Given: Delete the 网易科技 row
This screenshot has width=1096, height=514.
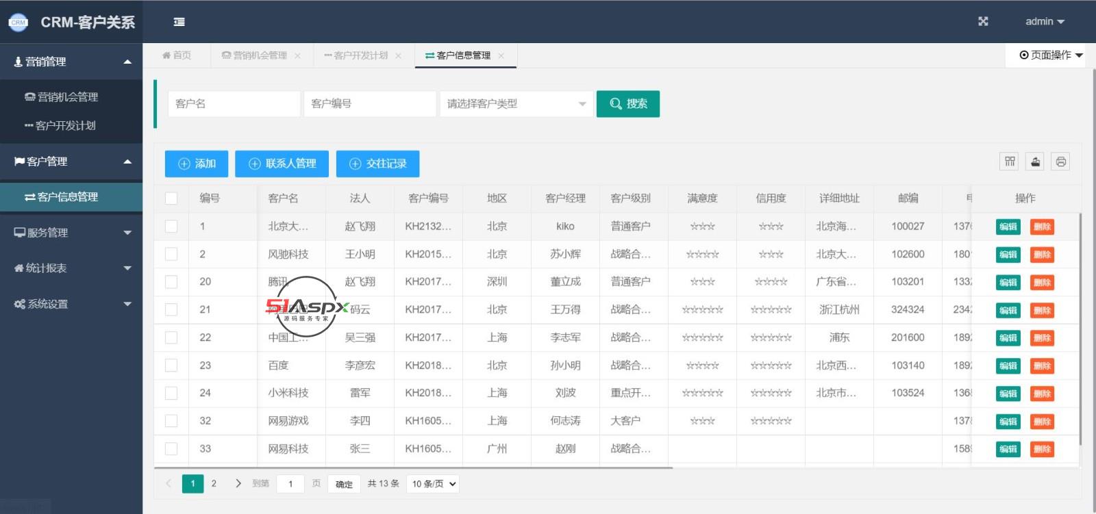Looking at the screenshot, I should pos(1042,449).
